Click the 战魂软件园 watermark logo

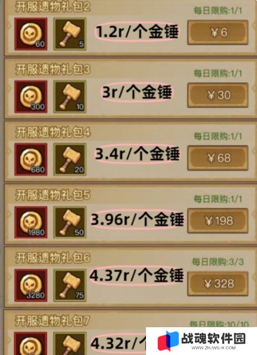201,341
